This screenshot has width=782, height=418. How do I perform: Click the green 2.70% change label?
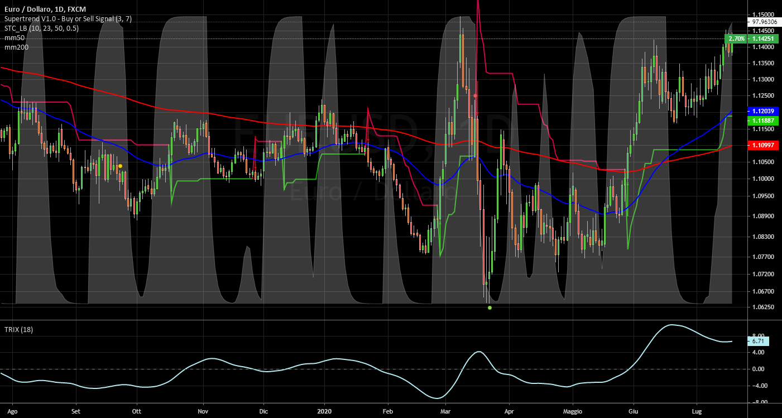(736, 39)
